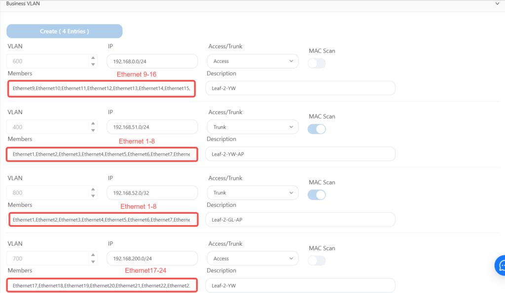Disable MAC Scan for VLAN 400

coord(317,129)
